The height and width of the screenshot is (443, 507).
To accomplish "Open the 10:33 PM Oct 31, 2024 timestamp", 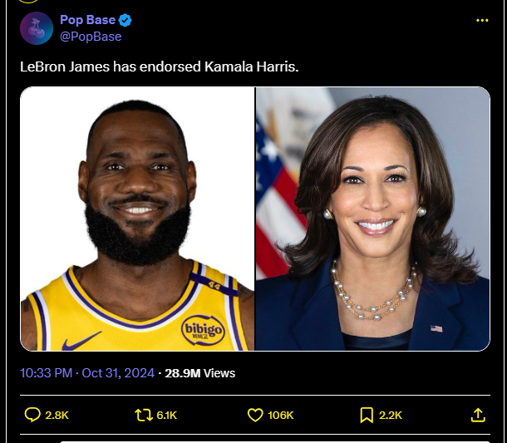I will point(87,373).
